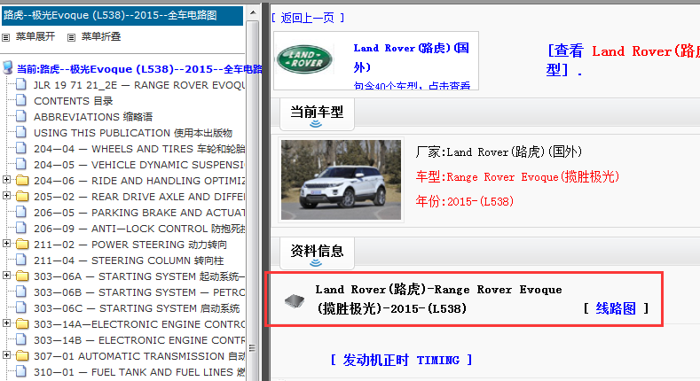Select row 303-06C STARTING SYSTEM 启动系统
This screenshot has width=700, height=381.
click(137, 308)
